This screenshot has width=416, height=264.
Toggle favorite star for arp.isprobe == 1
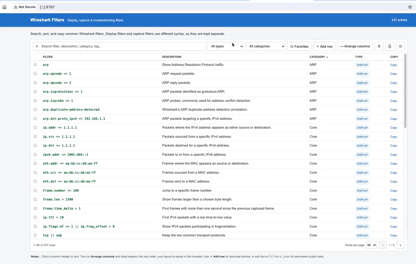tap(35, 101)
